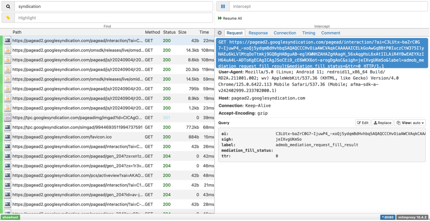The height and width of the screenshot is (221, 430).
Task: Click the highlight tag icon
Action: pyautogui.click(x=8, y=18)
